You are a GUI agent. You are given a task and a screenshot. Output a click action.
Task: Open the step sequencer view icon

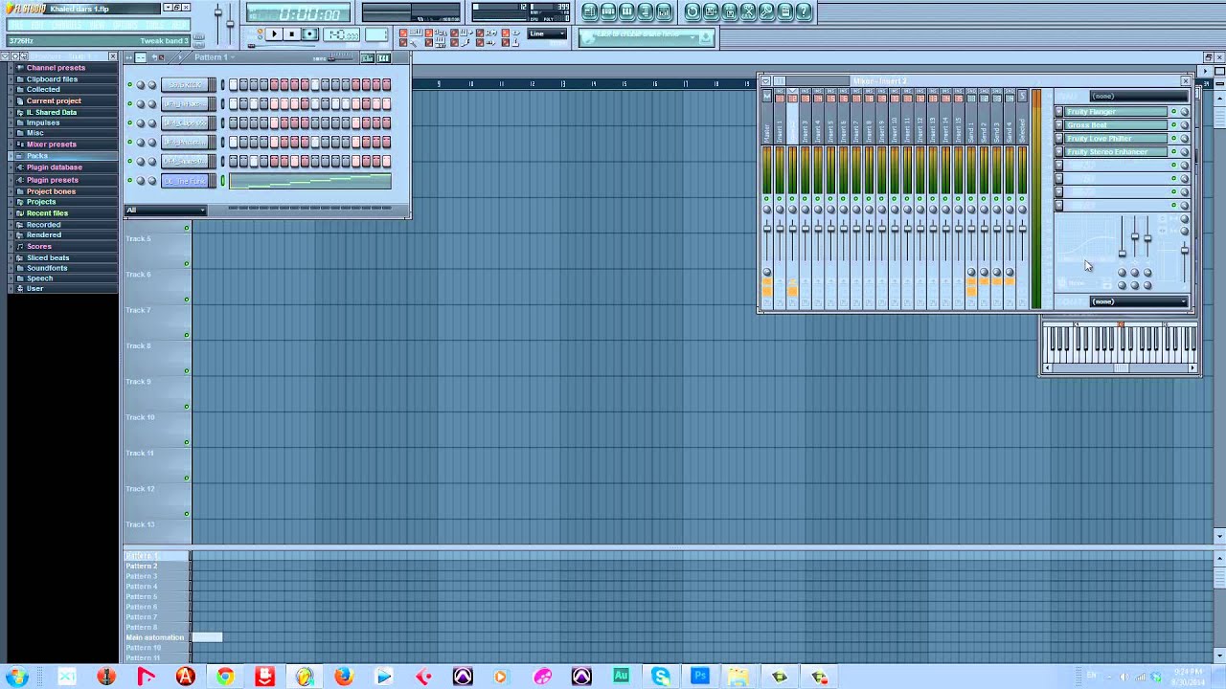pos(608,11)
